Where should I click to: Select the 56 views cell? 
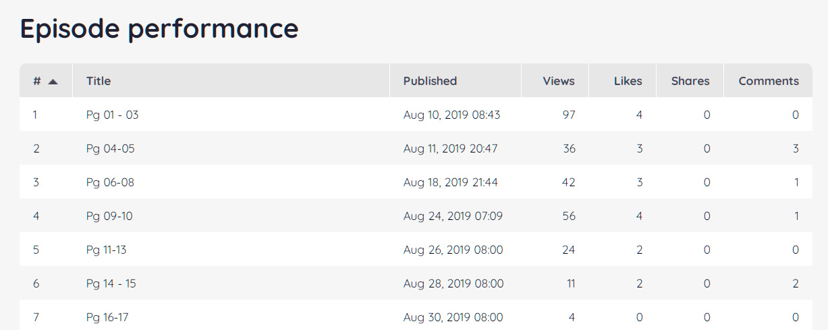568,216
